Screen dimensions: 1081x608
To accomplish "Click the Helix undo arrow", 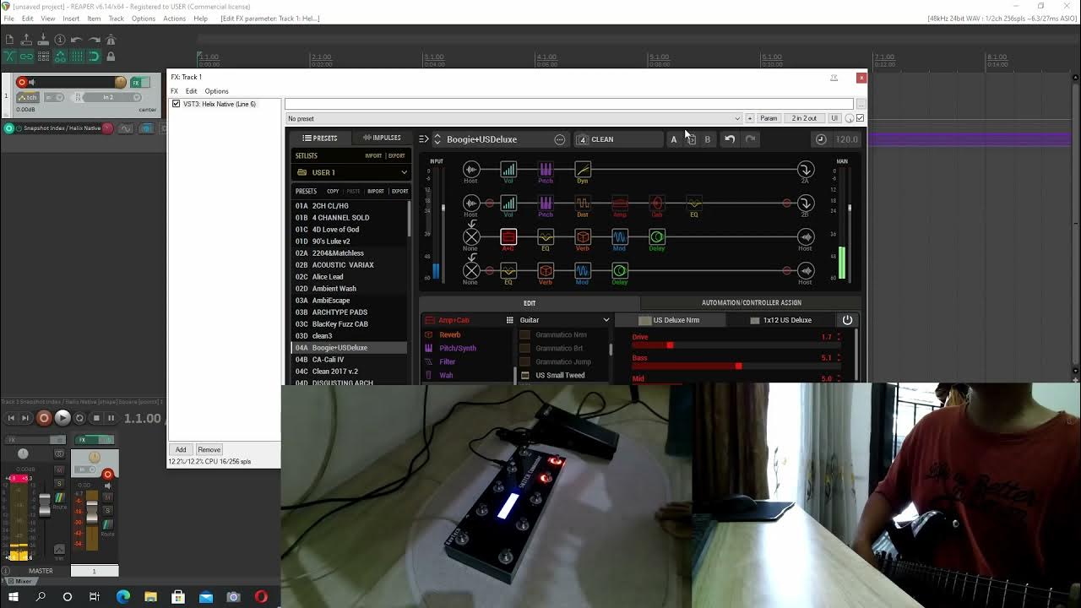I will [730, 139].
